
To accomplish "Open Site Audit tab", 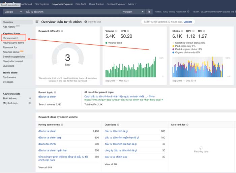I will pos(81,4).
